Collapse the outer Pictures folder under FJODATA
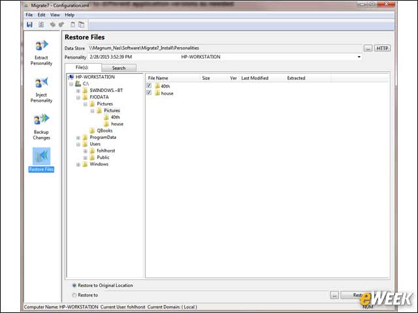 [86, 104]
